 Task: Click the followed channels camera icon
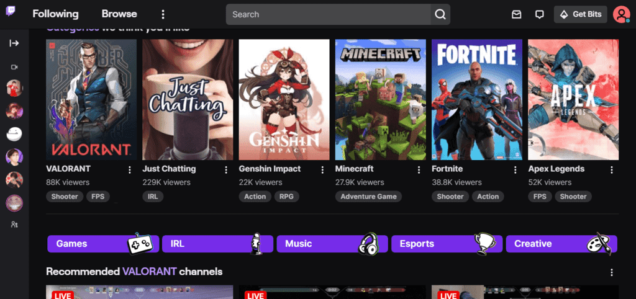(x=14, y=67)
